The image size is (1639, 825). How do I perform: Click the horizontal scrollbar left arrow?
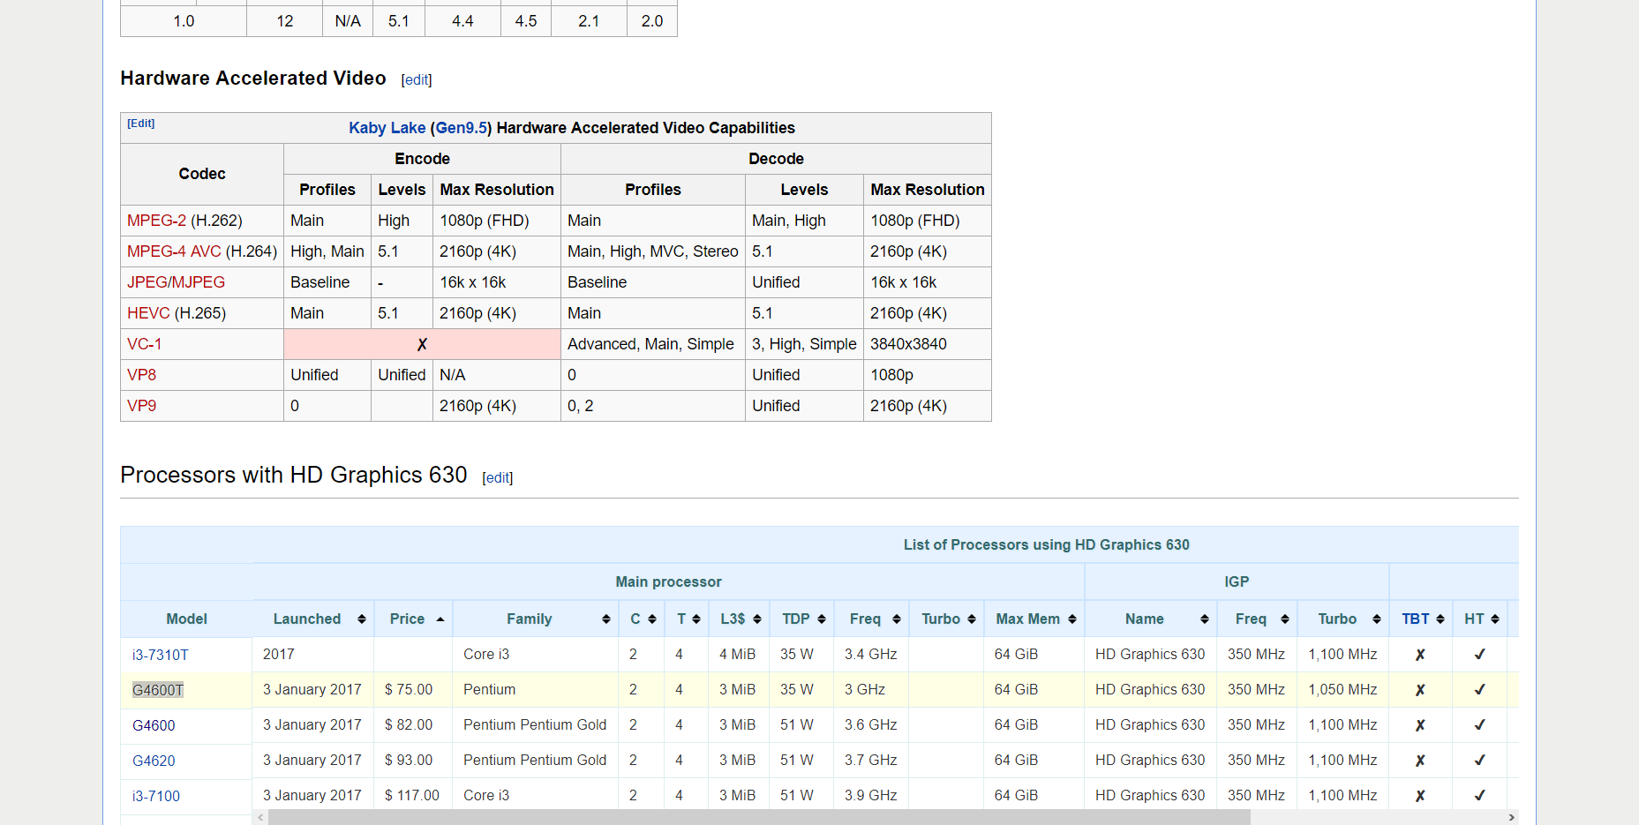coord(260,818)
